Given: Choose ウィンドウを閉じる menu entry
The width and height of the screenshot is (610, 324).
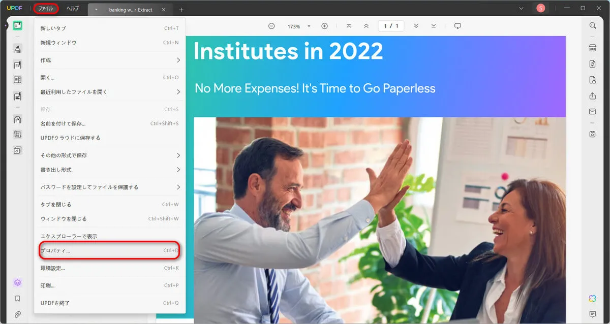Looking at the screenshot, I should tap(110, 219).
